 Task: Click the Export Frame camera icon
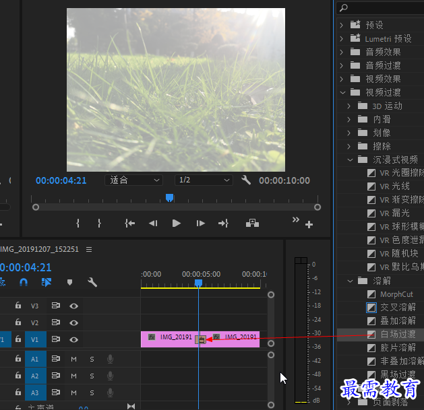(252, 223)
